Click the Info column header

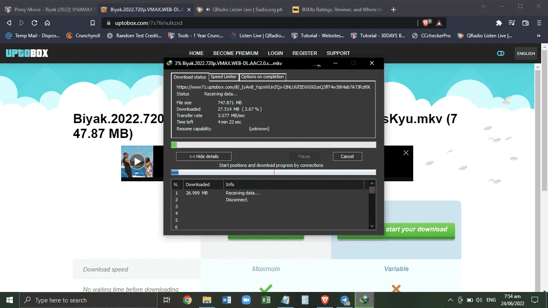[x=294, y=184]
